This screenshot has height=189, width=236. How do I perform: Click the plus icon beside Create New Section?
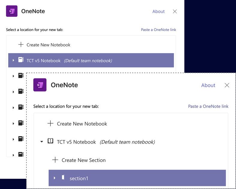55,160
